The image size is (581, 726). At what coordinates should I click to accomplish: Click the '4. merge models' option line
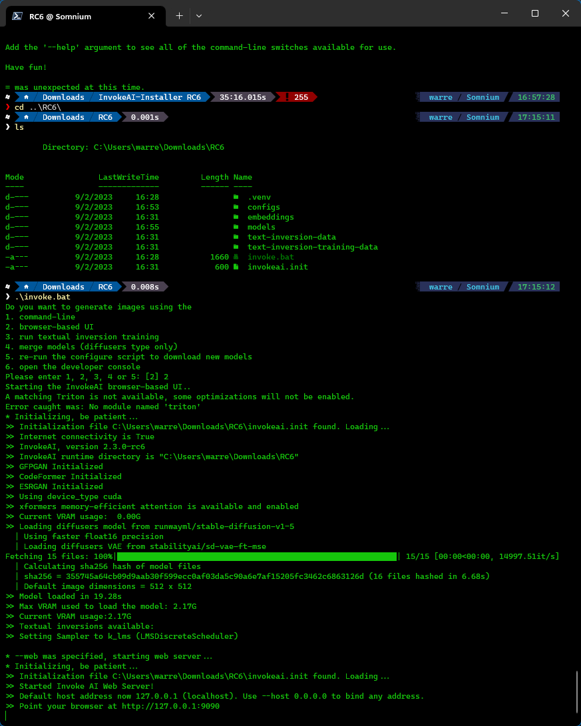[91, 347]
